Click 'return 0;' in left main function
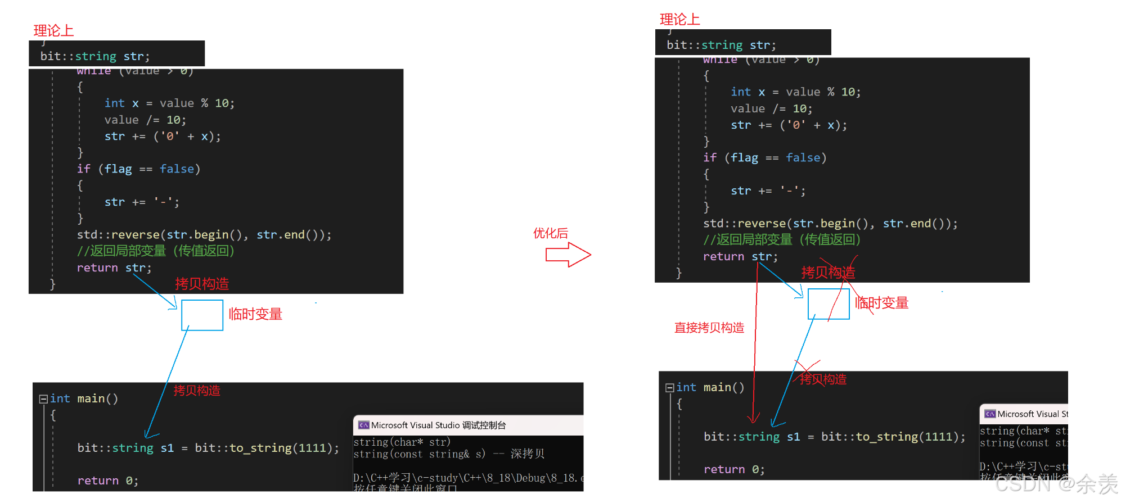Image resolution: width=1121 pixels, height=503 pixels. [x=108, y=481]
